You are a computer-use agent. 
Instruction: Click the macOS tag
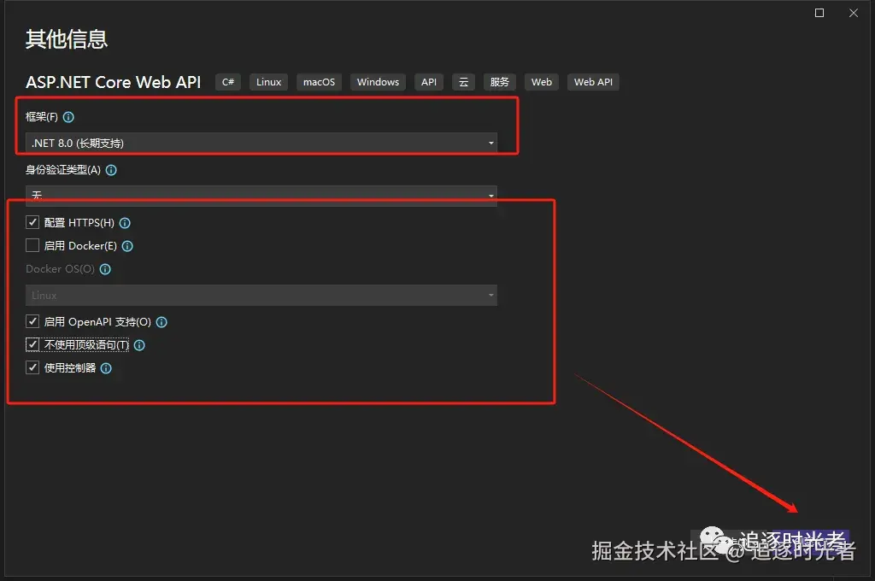click(320, 82)
